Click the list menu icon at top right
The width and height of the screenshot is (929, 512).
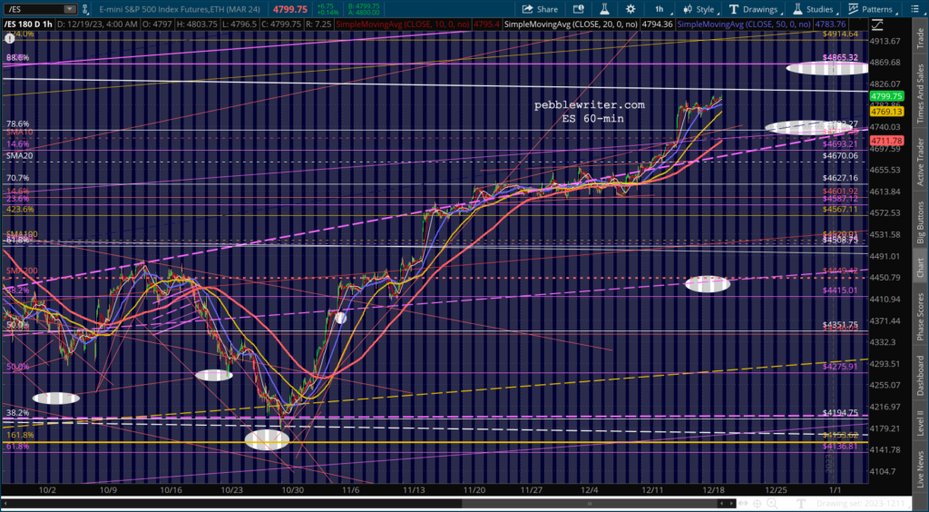916,8
